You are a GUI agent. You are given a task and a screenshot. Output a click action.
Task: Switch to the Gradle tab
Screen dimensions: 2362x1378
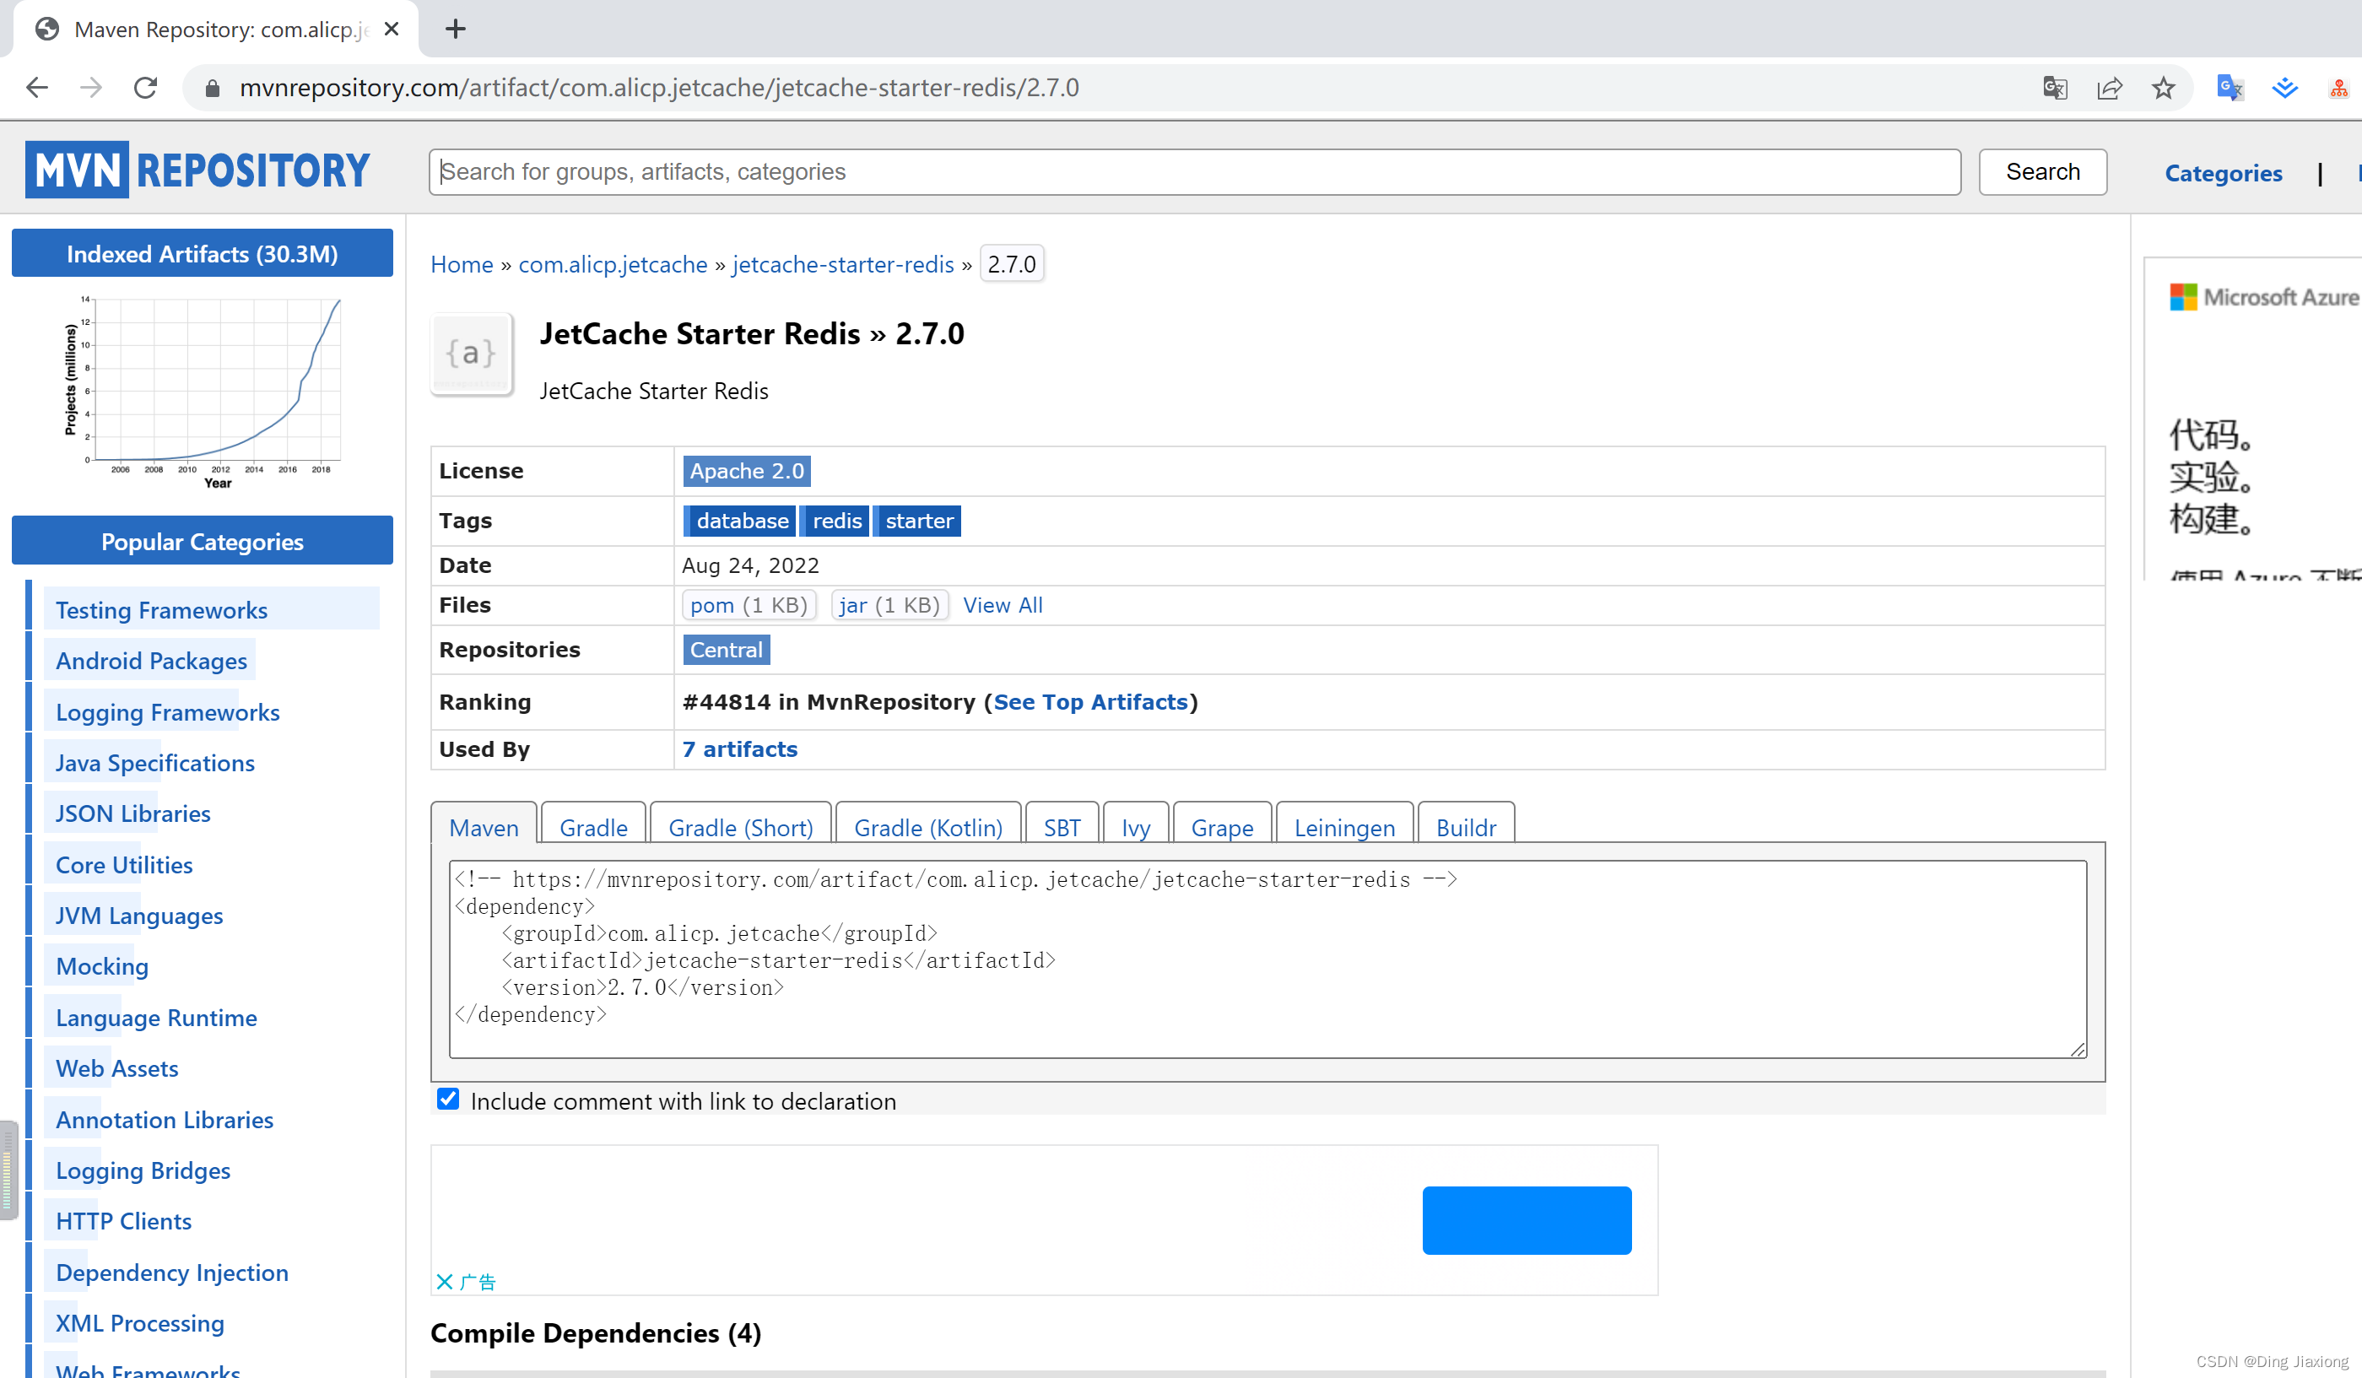click(x=592, y=827)
